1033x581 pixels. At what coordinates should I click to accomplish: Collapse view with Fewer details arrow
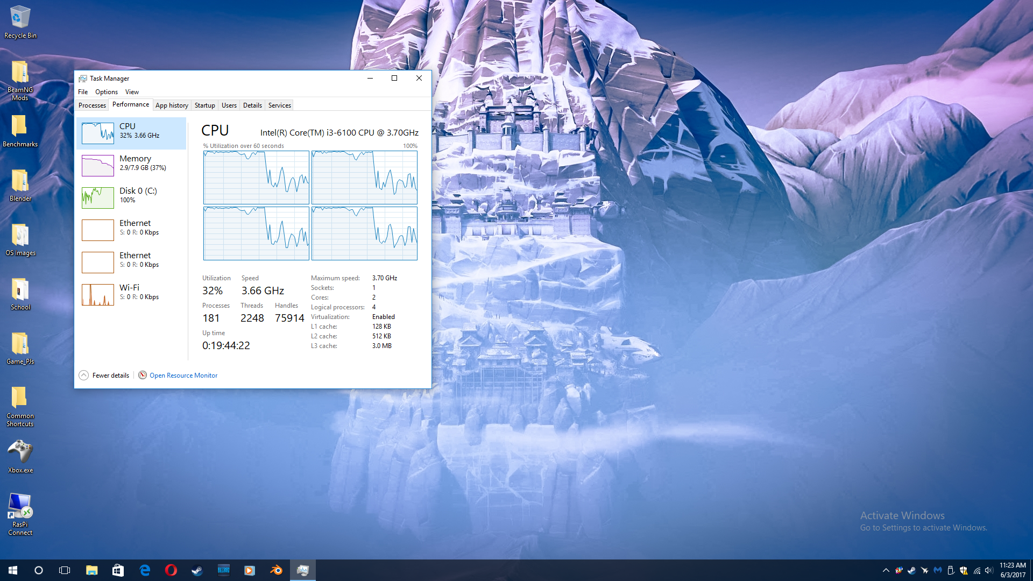tap(84, 375)
